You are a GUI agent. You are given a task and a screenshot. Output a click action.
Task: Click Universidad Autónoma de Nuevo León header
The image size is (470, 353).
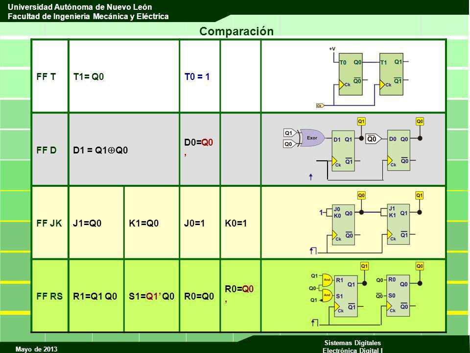[80, 7]
